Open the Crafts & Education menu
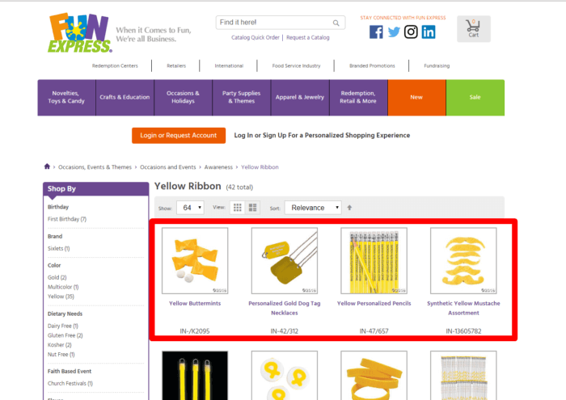This screenshot has height=400, width=566. [x=125, y=97]
